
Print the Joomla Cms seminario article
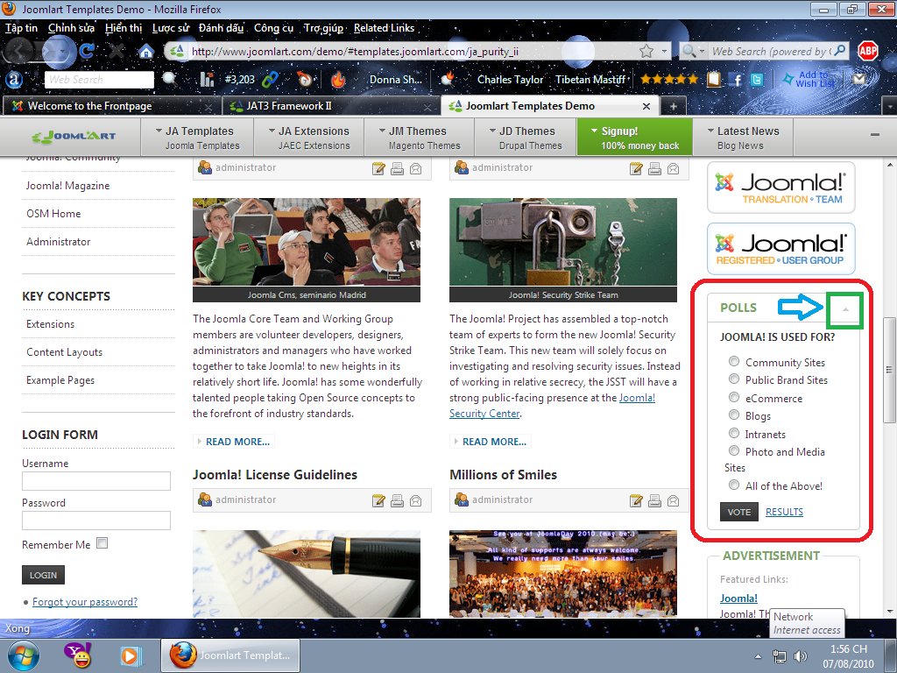[x=397, y=168]
